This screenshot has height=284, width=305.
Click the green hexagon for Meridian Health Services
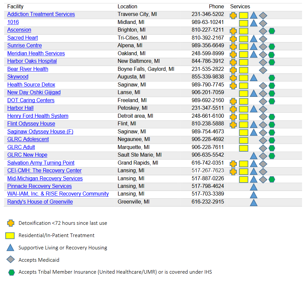(271, 55)
